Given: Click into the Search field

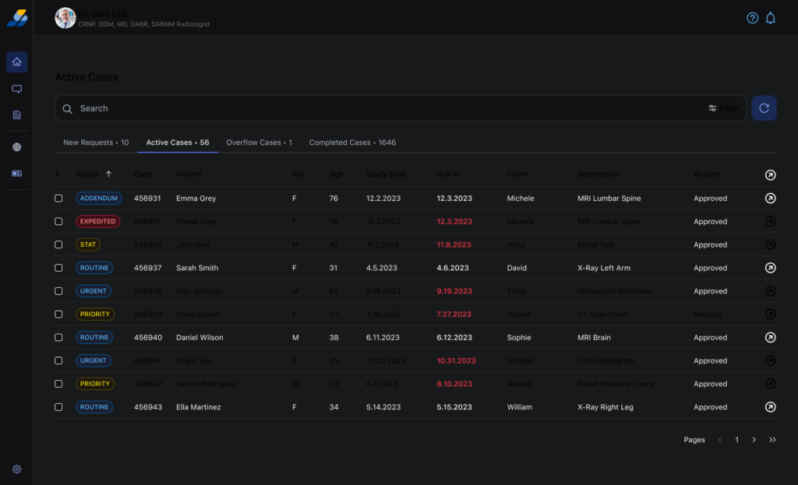Looking at the screenshot, I should pos(374,108).
